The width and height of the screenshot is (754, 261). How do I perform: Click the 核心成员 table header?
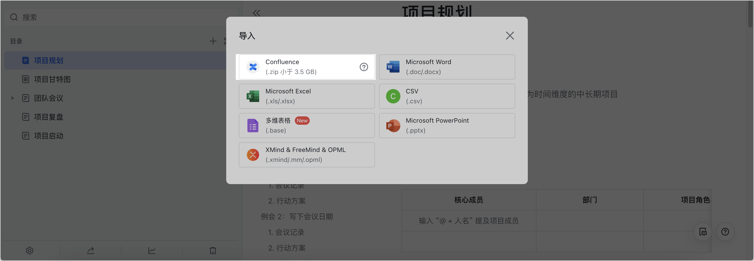(x=468, y=200)
